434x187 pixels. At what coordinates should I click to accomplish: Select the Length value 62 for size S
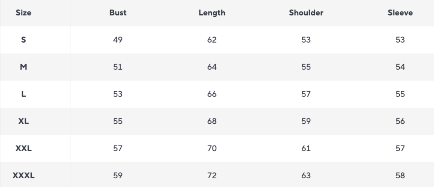(212, 40)
